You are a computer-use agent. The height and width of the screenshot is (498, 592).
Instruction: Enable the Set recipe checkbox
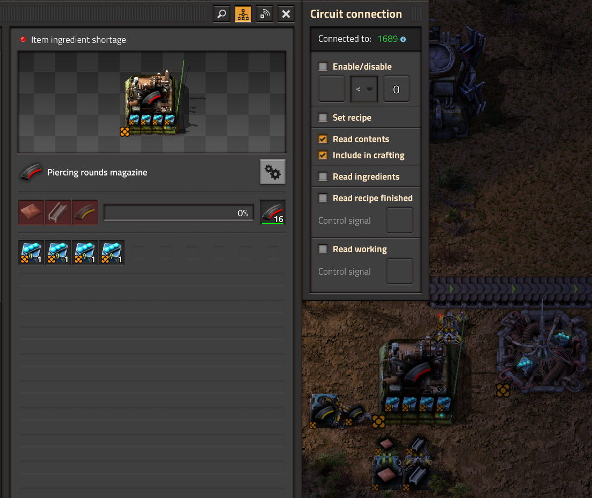(x=323, y=118)
